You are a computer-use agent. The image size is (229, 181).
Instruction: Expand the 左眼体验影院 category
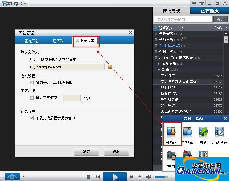coord(156,46)
